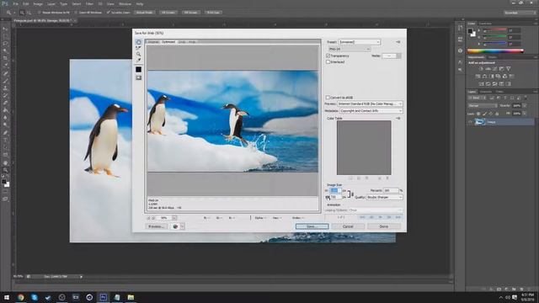
Task: Add a Curves adjustment from Adjustments panel
Action: 494,69
